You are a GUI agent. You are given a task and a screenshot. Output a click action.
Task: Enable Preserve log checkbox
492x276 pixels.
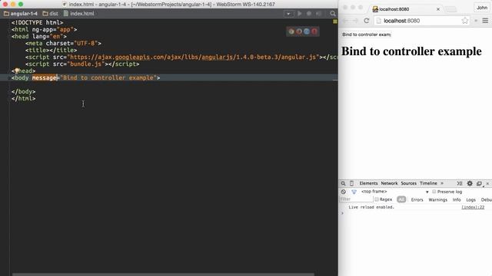tap(434, 192)
